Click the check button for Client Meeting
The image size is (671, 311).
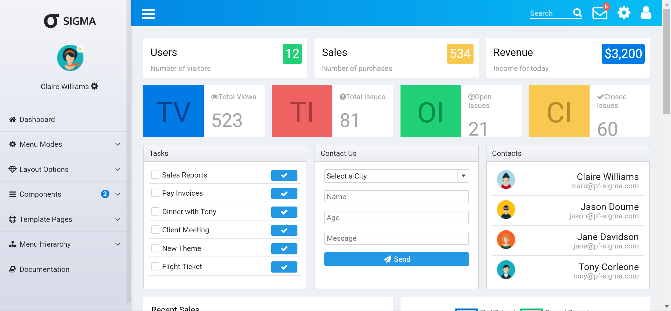(284, 230)
